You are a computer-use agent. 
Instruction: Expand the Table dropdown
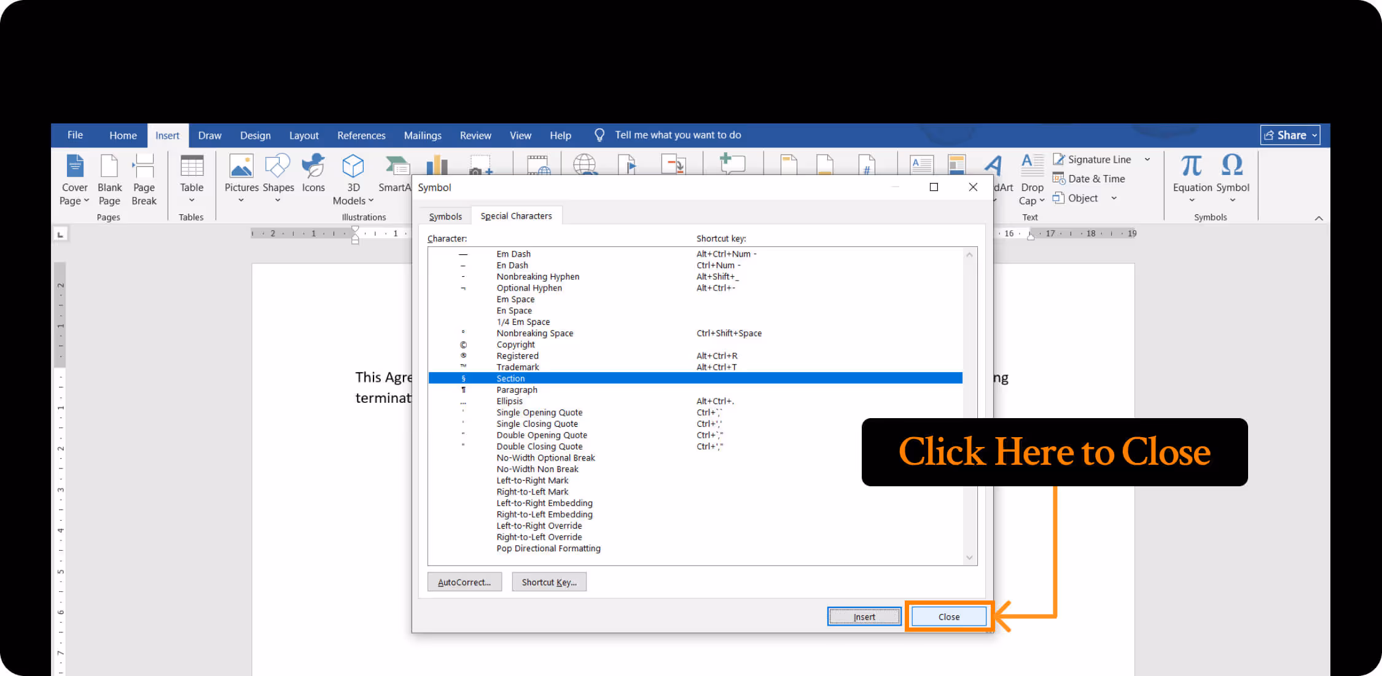tap(192, 200)
